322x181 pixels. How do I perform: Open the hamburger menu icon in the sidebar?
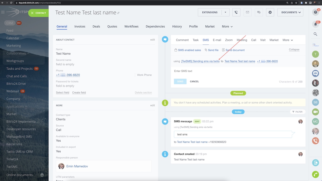point(3,12)
